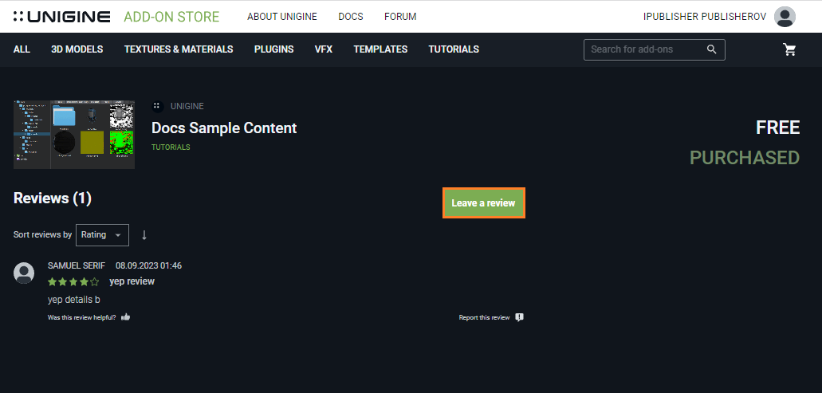Click the PURCHASED status label
The height and width of the screenshot is (393, 822).
(745, 158)
